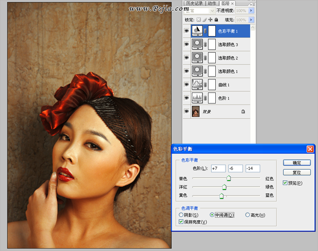The image size is (318, 251).
Task: Click the Selective Color 3 adjustment icon
Action: click(x=198, y=45)
